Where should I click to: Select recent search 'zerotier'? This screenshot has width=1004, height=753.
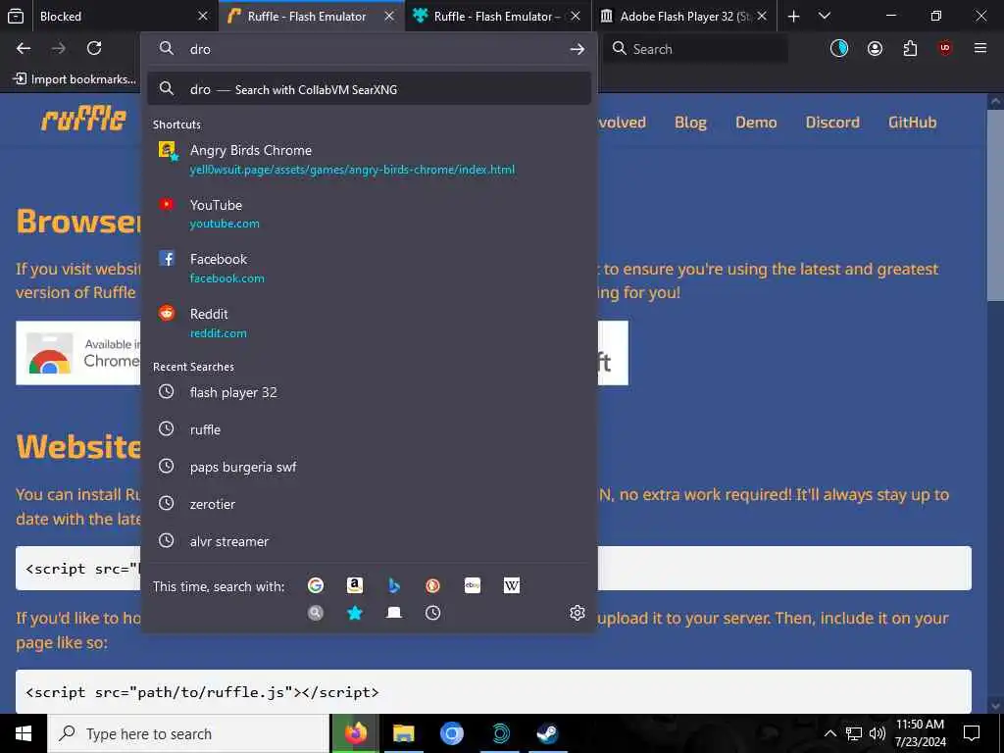point(369,504)
